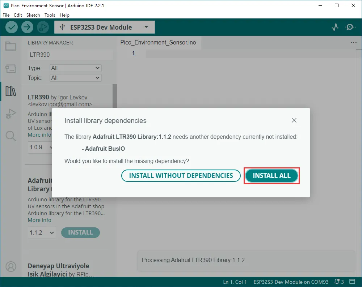362x287 pixels.
Task: Click the LTR390 library search field
Action: click(70, 55)
